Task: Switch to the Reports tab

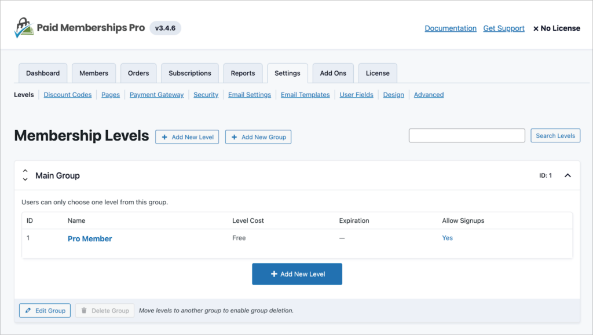Action: point(243,73)
